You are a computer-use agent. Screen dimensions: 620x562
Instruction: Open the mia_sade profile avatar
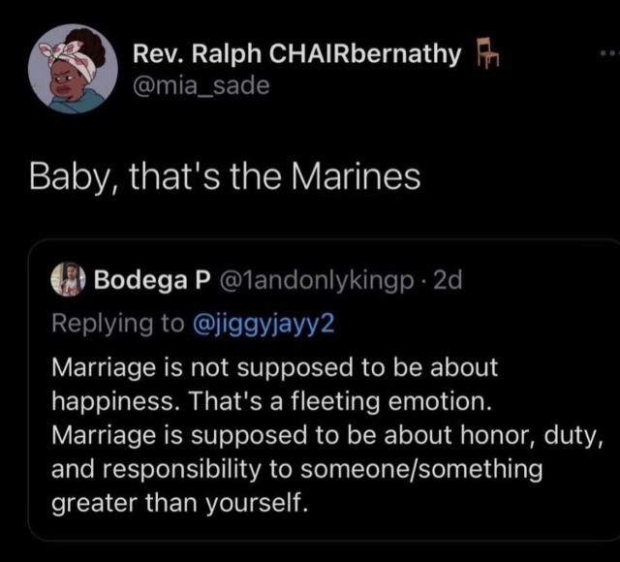tap(67, 69)
